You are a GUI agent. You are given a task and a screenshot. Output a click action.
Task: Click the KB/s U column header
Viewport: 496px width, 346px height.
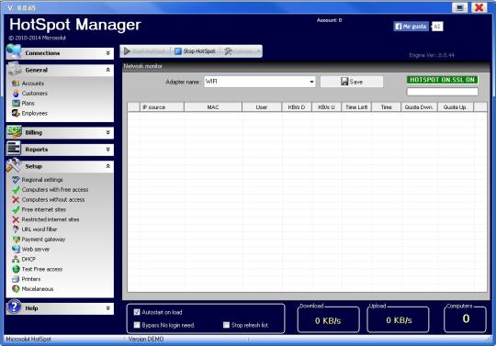coord(326,107)
